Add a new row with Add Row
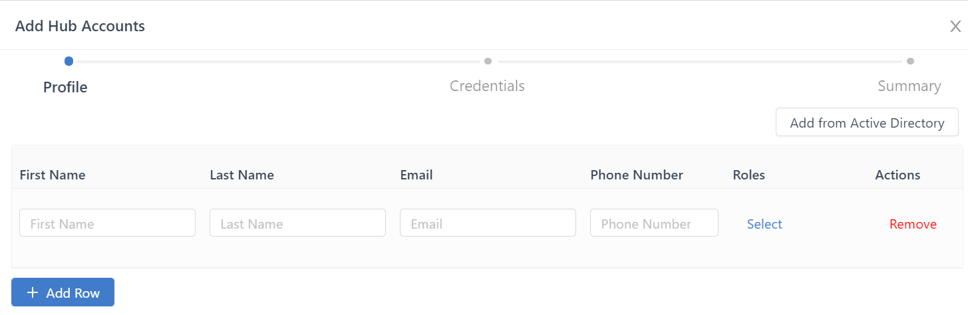Screen dimensions: 968x315 63,293
